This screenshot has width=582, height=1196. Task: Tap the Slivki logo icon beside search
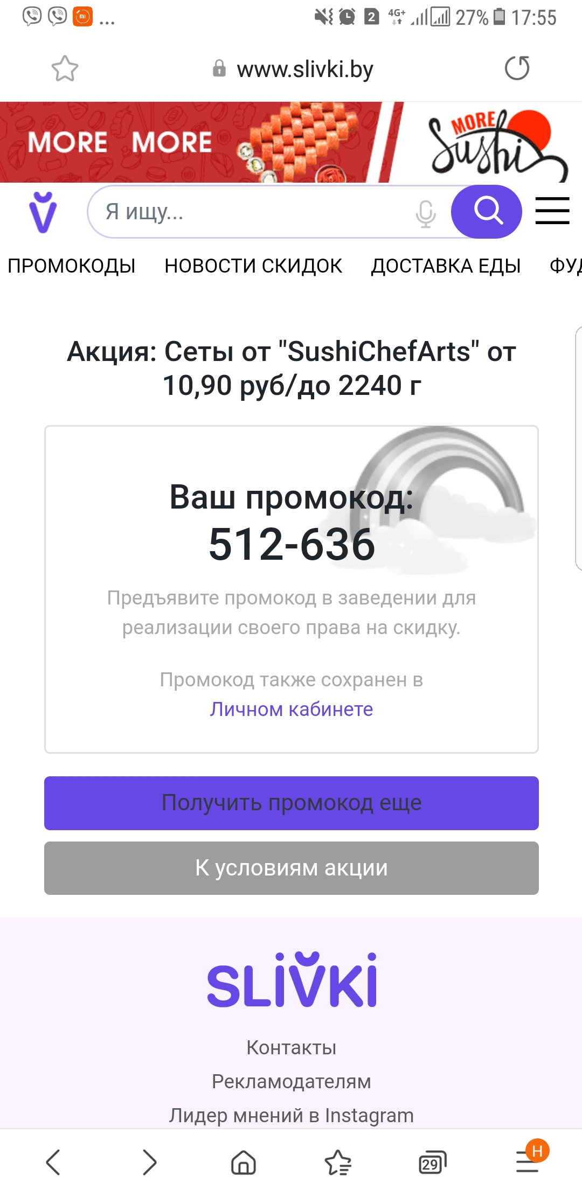tap(43, 212)
